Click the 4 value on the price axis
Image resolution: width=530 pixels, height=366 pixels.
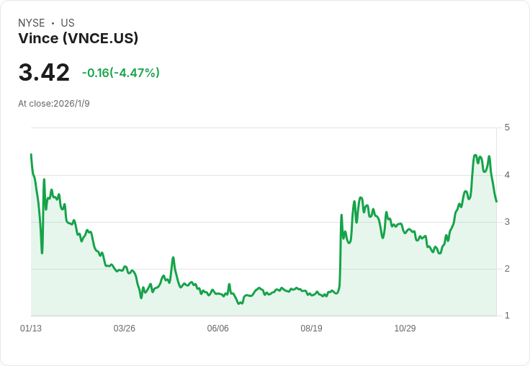coord(507,174)
